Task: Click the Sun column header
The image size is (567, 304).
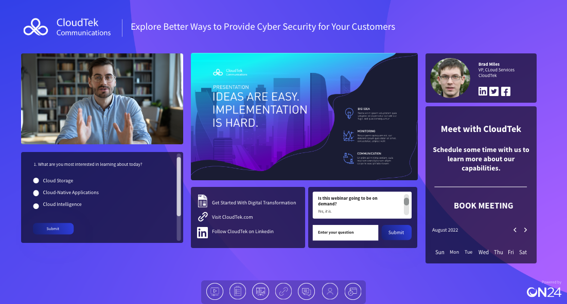Action: (440, 252)
